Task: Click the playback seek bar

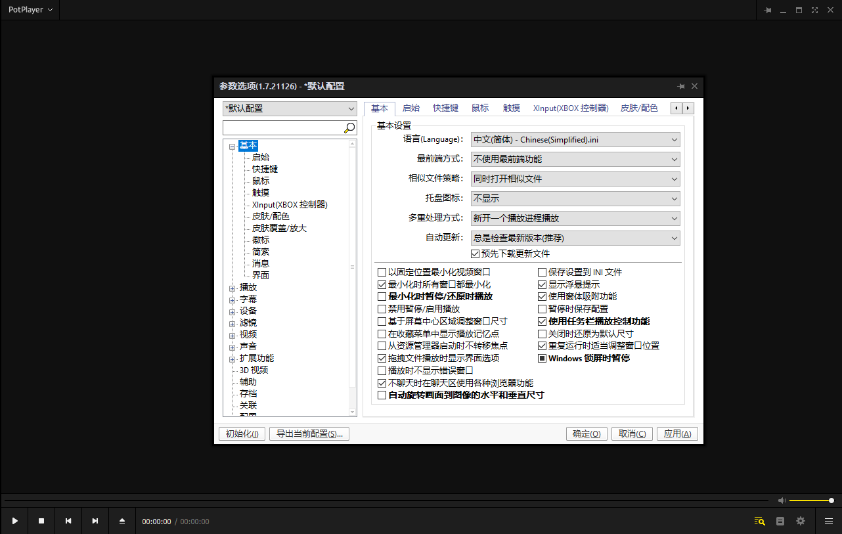Action: pos(386,501)
